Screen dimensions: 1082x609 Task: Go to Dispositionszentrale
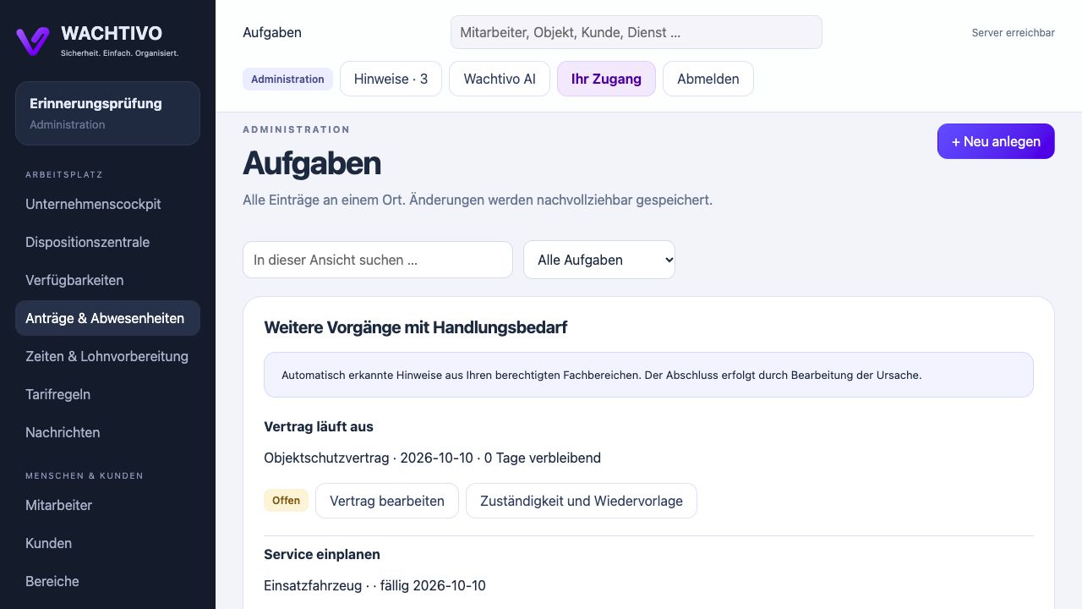click(107, 242)
